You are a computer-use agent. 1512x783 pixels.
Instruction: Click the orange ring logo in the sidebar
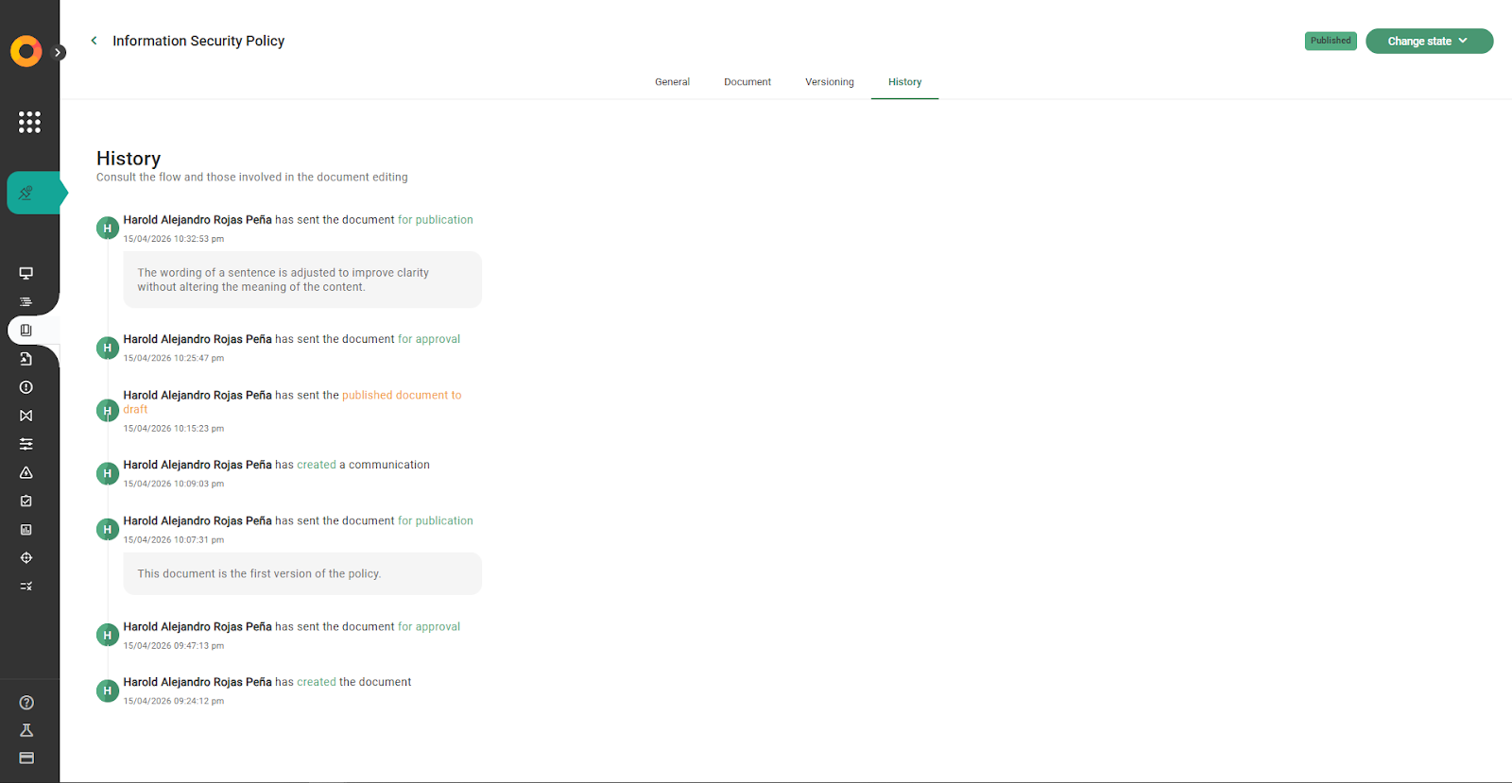[26, 51]
